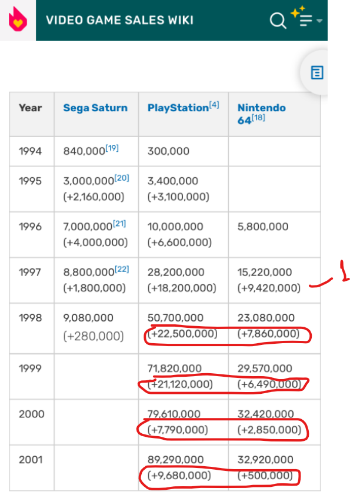Click the Fandom flame heart logo

click(x=18, y=19)
